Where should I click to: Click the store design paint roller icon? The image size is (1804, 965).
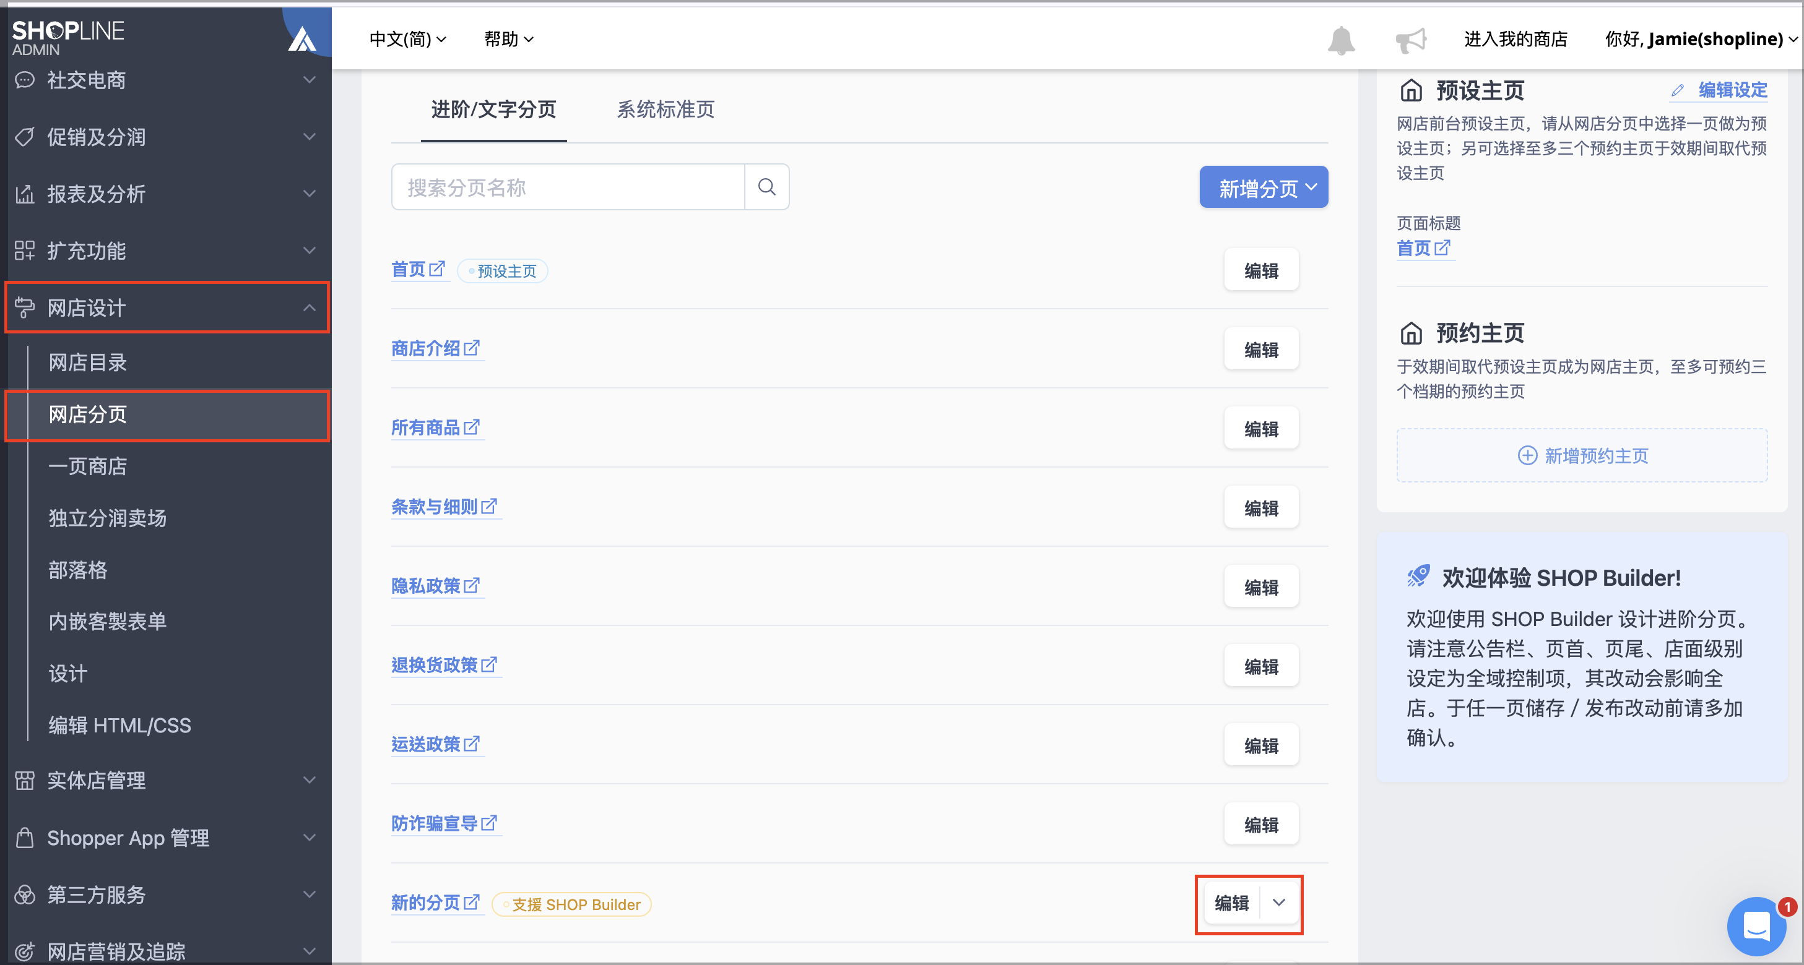point(25,307)
